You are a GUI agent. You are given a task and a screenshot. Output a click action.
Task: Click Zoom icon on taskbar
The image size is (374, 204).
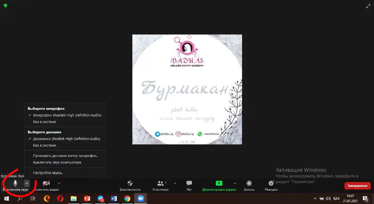point(141,198)
